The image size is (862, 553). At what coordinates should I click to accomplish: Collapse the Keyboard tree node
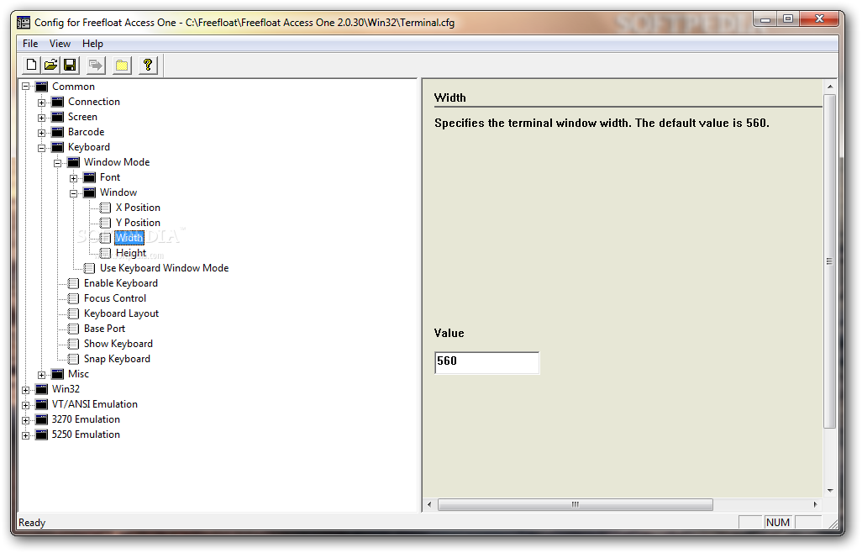click(41, 148)
